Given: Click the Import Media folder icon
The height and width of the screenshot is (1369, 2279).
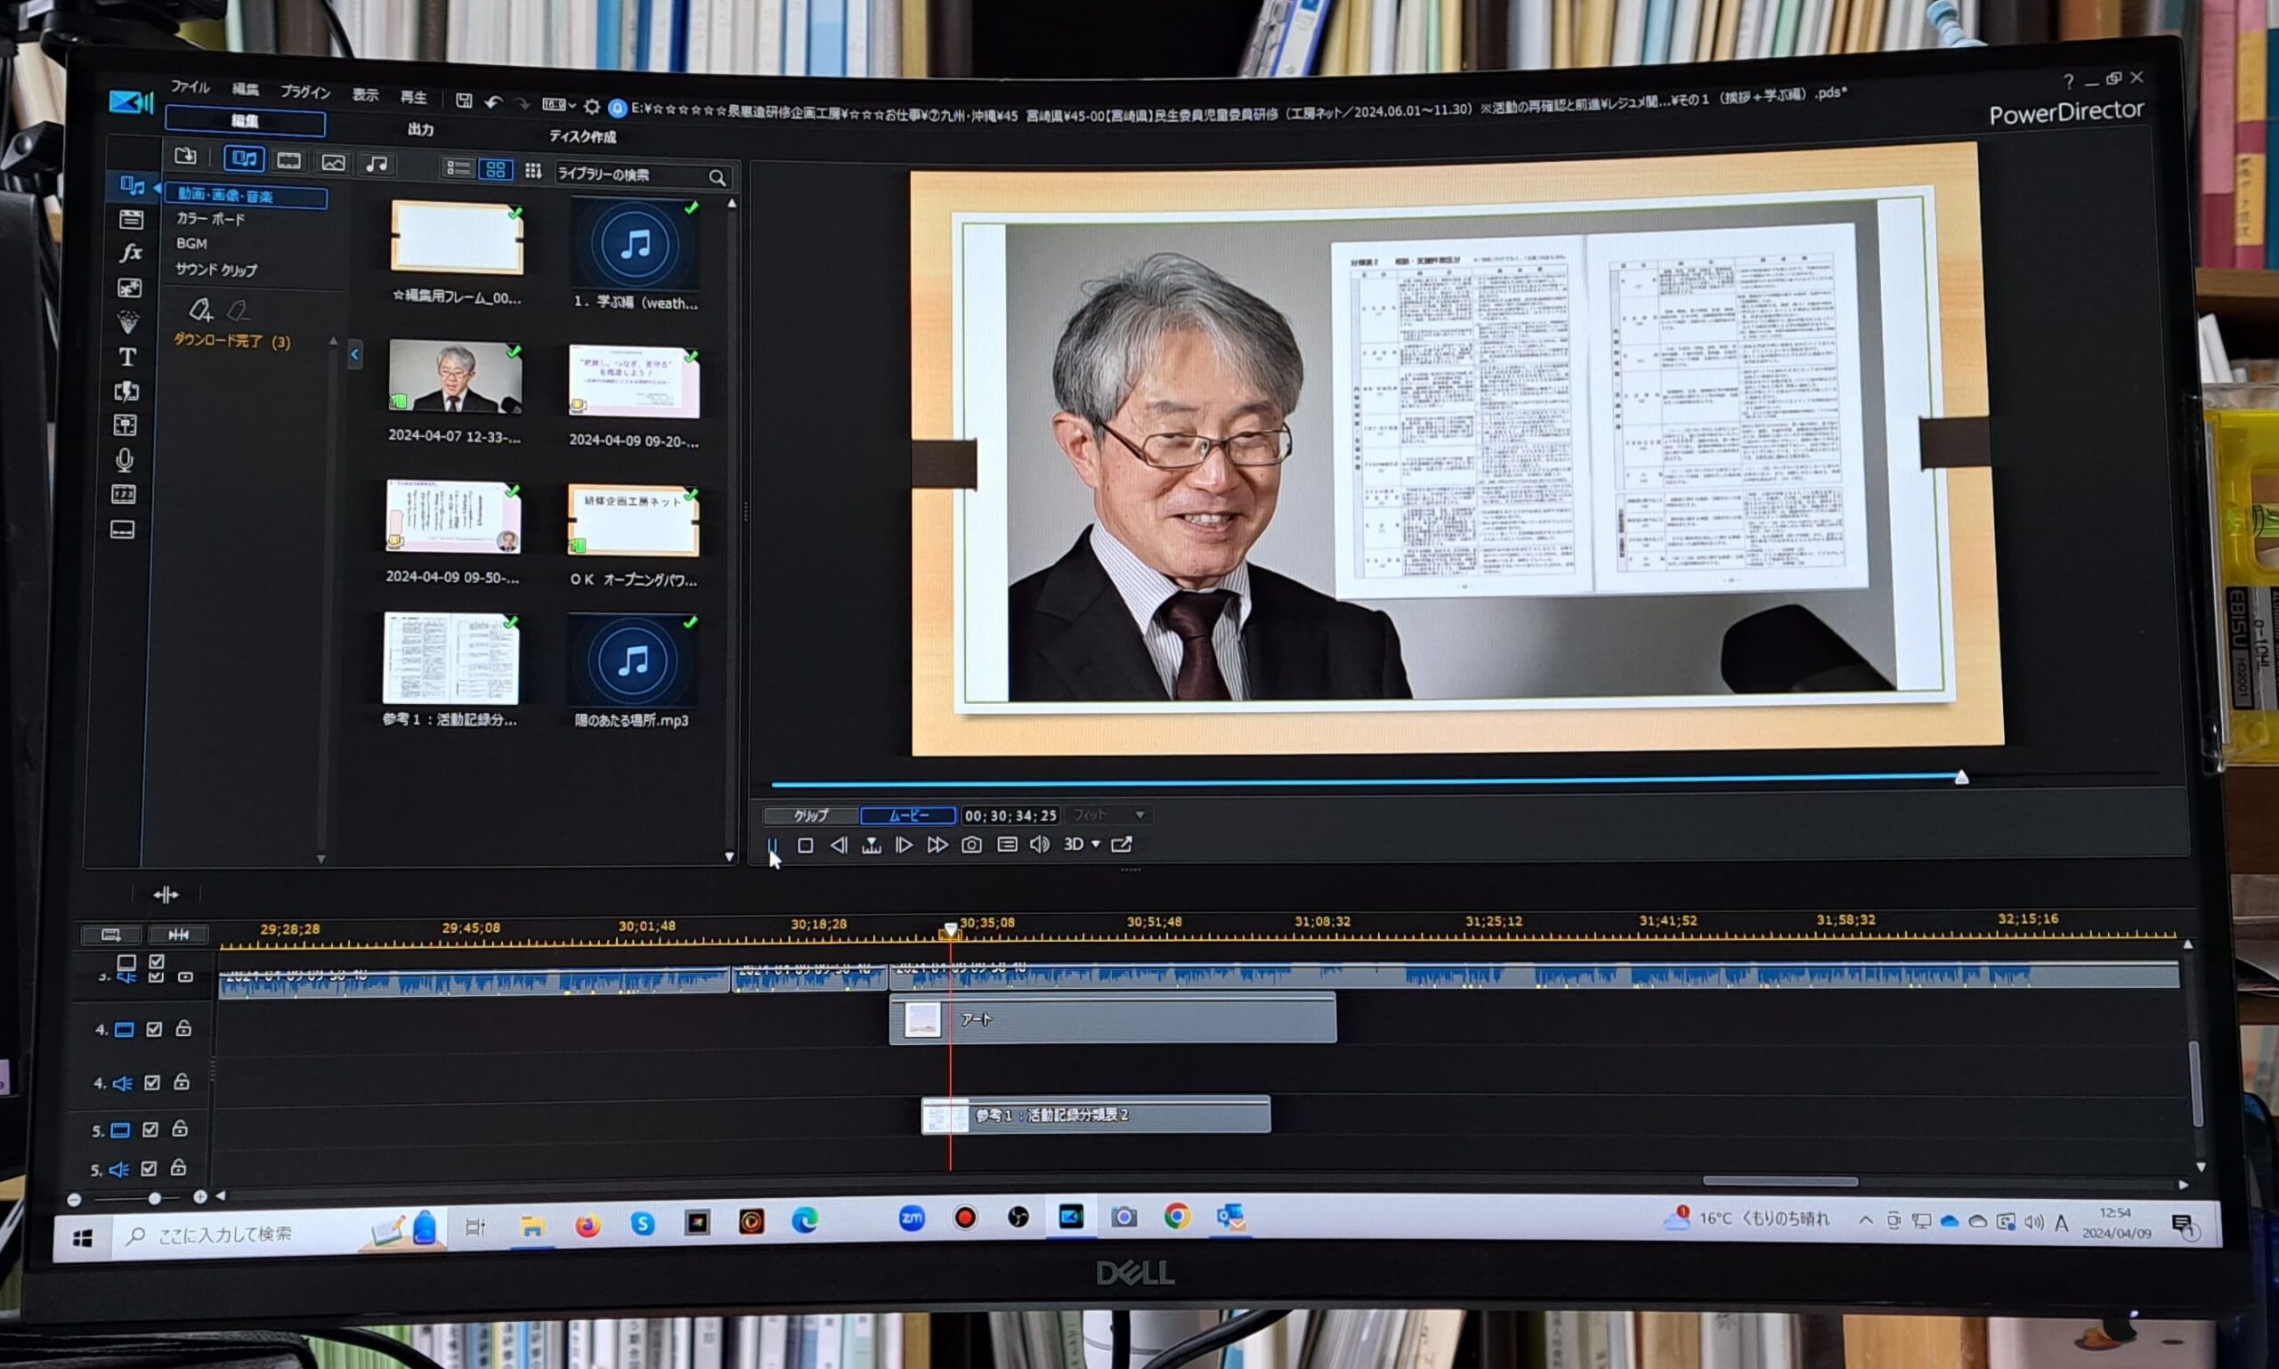Looking at the screenshot, I should tap(185, 156).
